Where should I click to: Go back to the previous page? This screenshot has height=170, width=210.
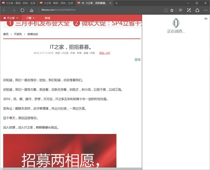click(5, 10)
